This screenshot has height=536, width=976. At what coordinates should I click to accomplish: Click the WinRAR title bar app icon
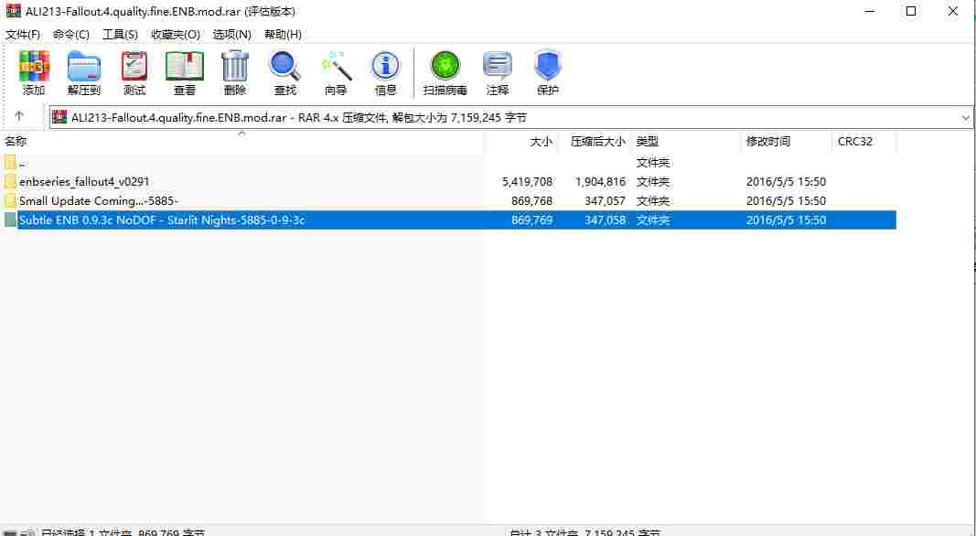click(13, 11)
